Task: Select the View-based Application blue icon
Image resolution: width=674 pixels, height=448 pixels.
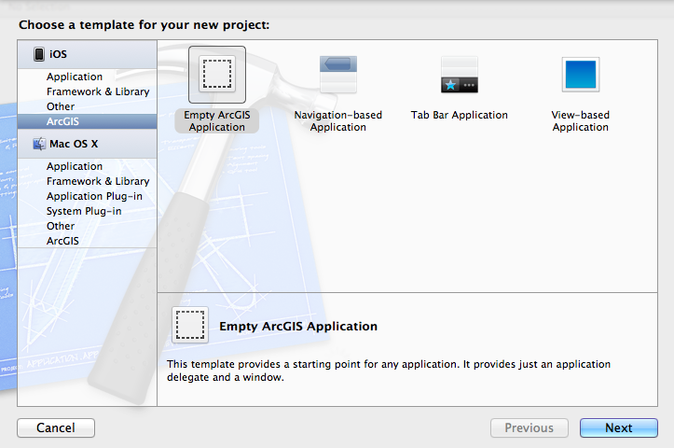Action: pos(580,75)
